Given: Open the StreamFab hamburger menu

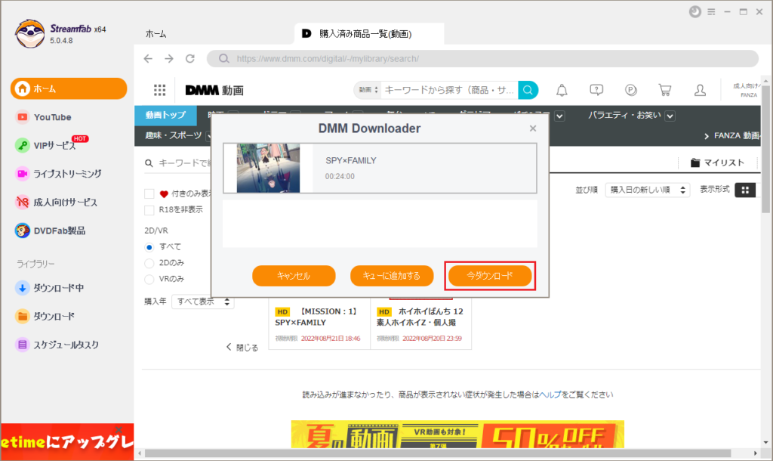Looking at the screenshot, I should tap(711, 12).
